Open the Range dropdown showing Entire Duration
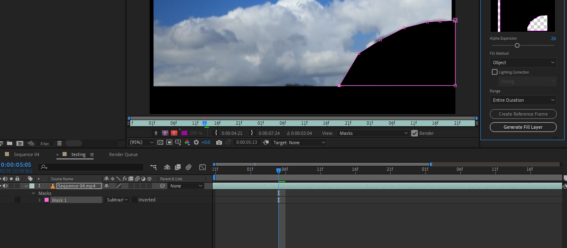The image size is (567, 248). (x=523, y=100)
